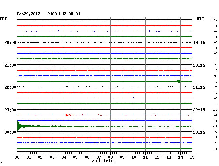This screenshot has height=166, width=219.
Task: Select minute 12 on the time axis
Action: click(157, 157)
